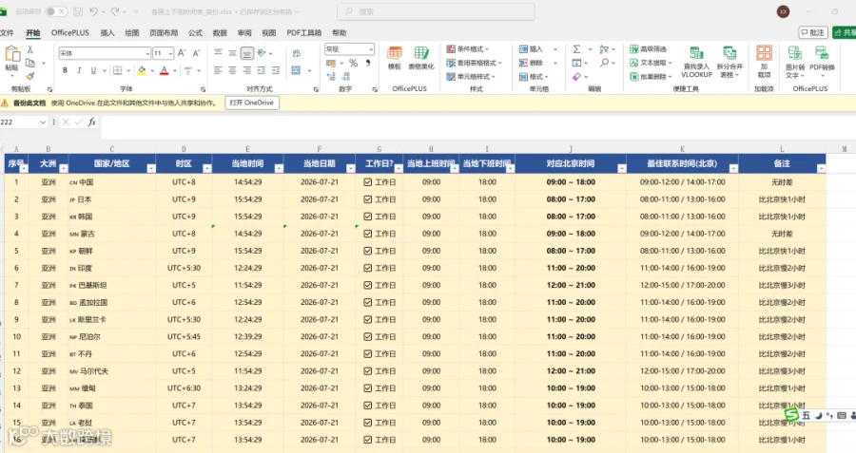
Task: Click the 打开 OneDrive button
Action: click(252, 103)
